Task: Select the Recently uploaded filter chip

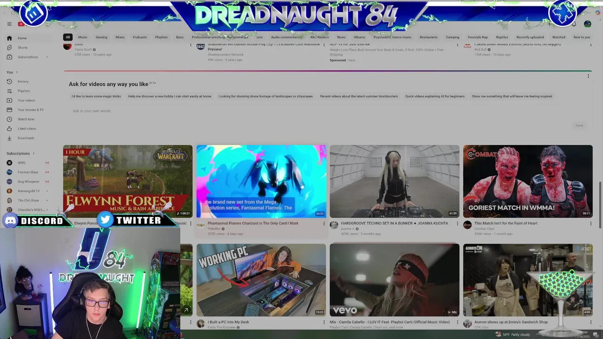Action: pyautogui.click(x=530, y=37)
